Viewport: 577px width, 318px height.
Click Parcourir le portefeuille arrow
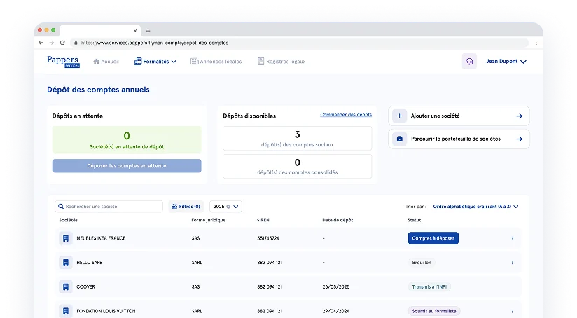[519, 139]
